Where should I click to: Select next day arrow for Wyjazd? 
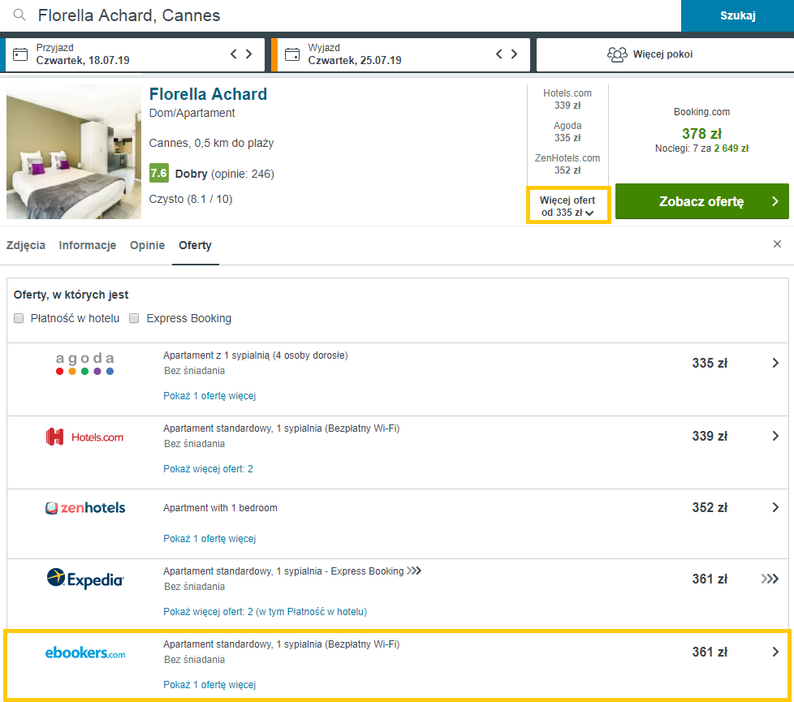[x=514, y=54]
